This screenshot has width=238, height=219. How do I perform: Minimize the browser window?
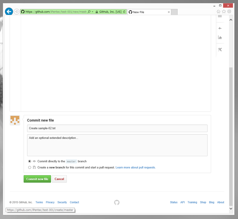click(x=214, y=6)
